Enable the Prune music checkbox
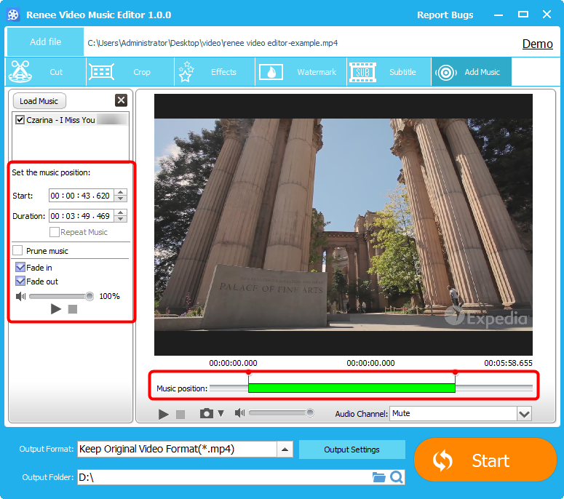This screenshot has height=499, width=564. click(x=18, y=251)
